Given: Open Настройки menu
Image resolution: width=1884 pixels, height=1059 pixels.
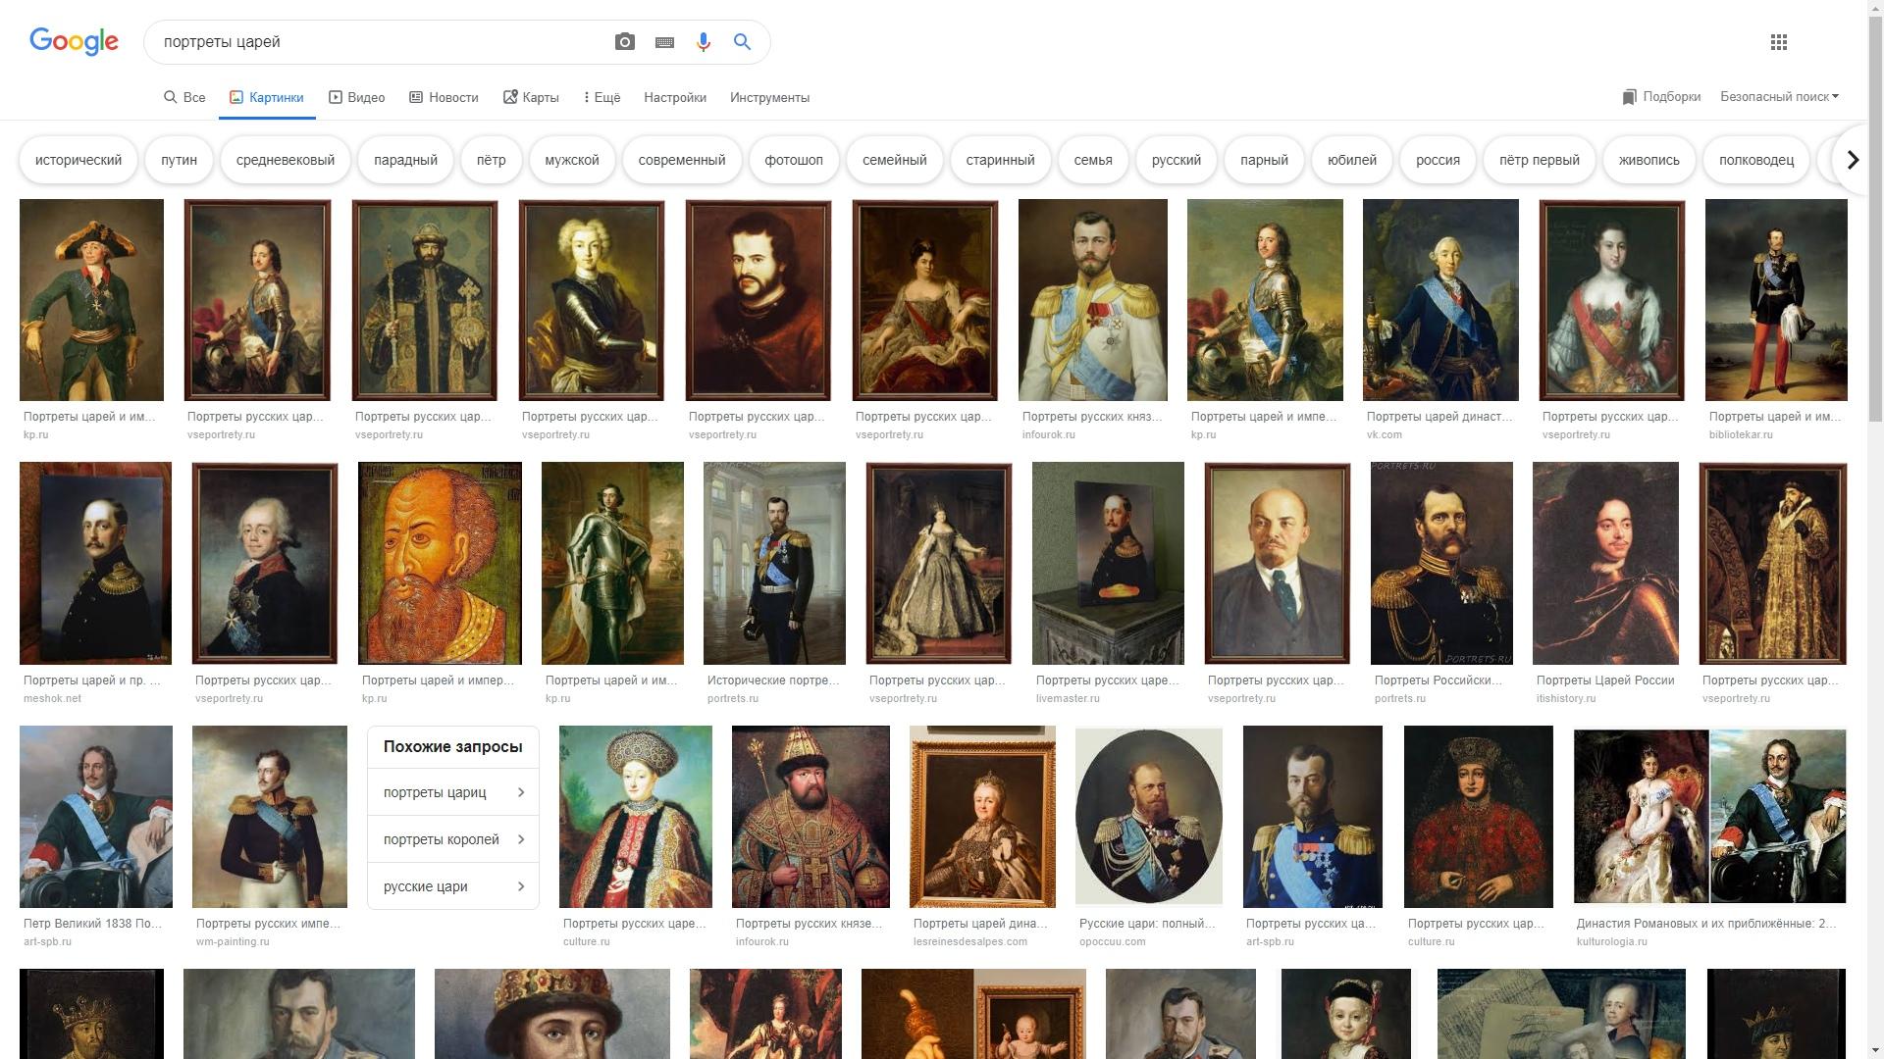Looking at the screenshot, I should (675, 97).
